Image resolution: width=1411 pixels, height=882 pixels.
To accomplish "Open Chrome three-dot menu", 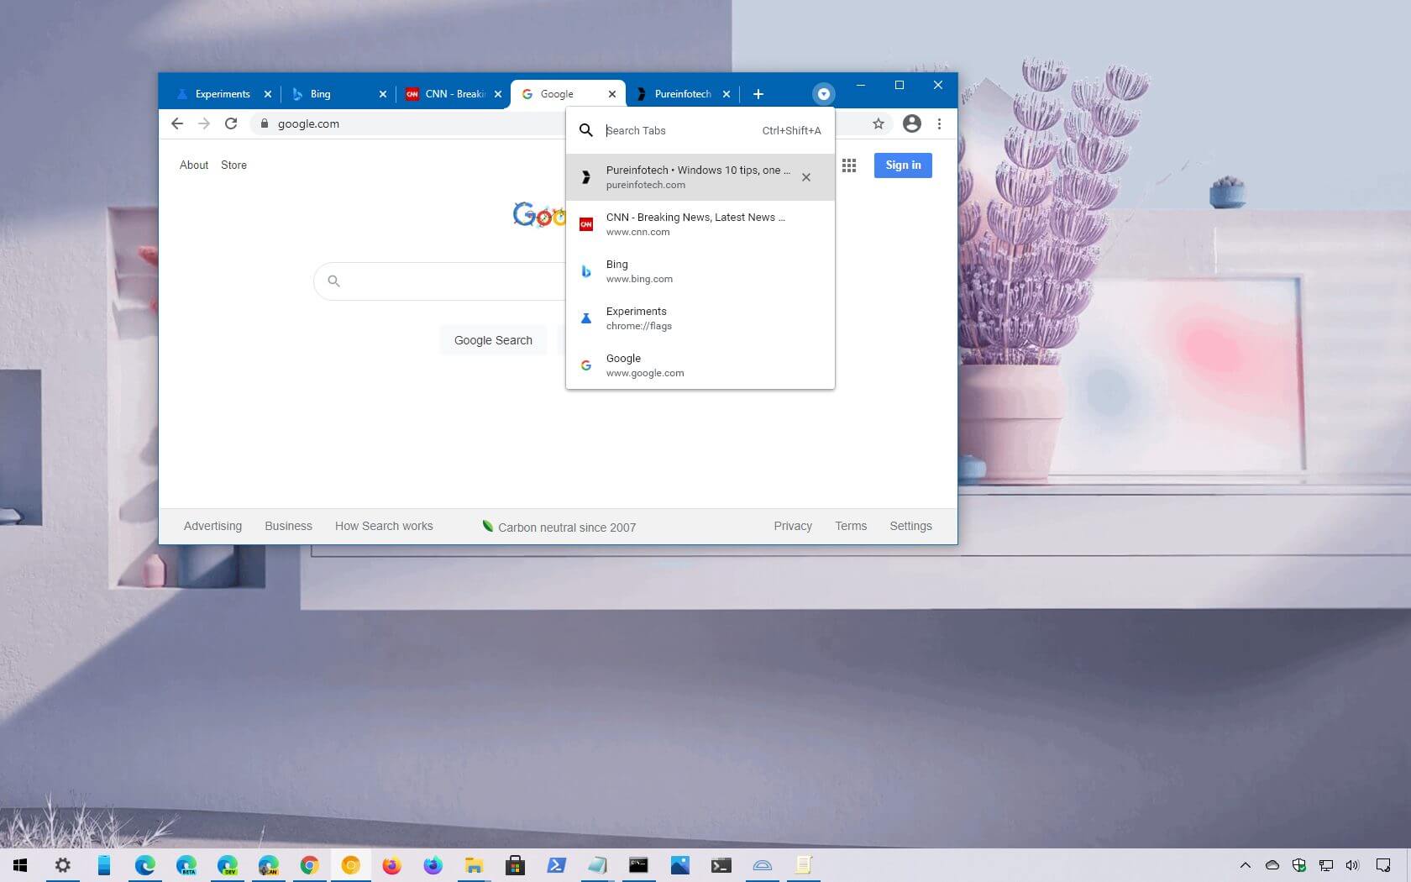I will [x=939, y=123].
